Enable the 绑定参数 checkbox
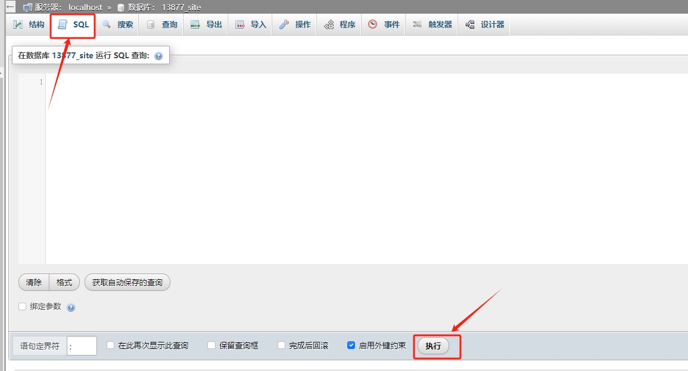The image size is (688, 371). pos(23,307)
